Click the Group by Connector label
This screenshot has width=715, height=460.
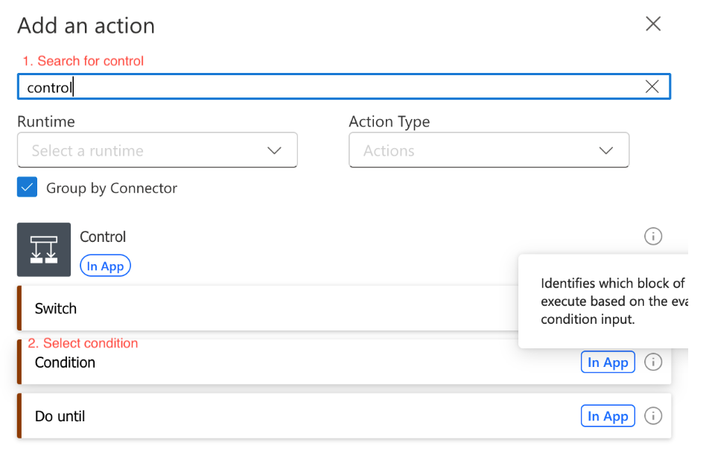[112, 188]
